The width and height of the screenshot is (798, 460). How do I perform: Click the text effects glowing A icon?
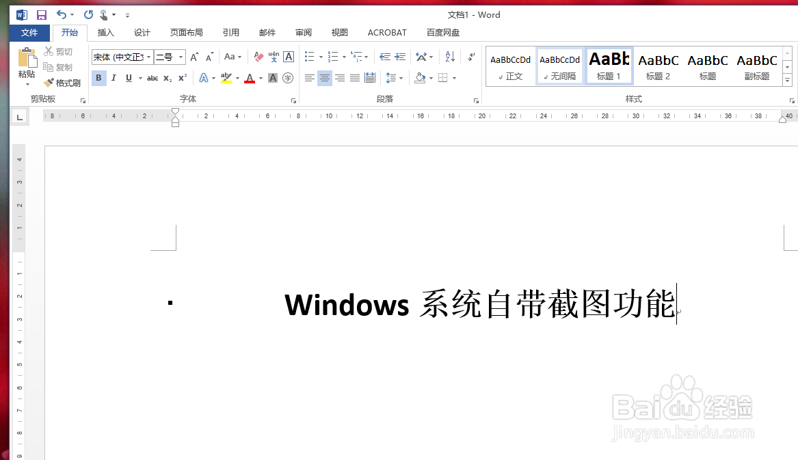(x=204, y=78)
